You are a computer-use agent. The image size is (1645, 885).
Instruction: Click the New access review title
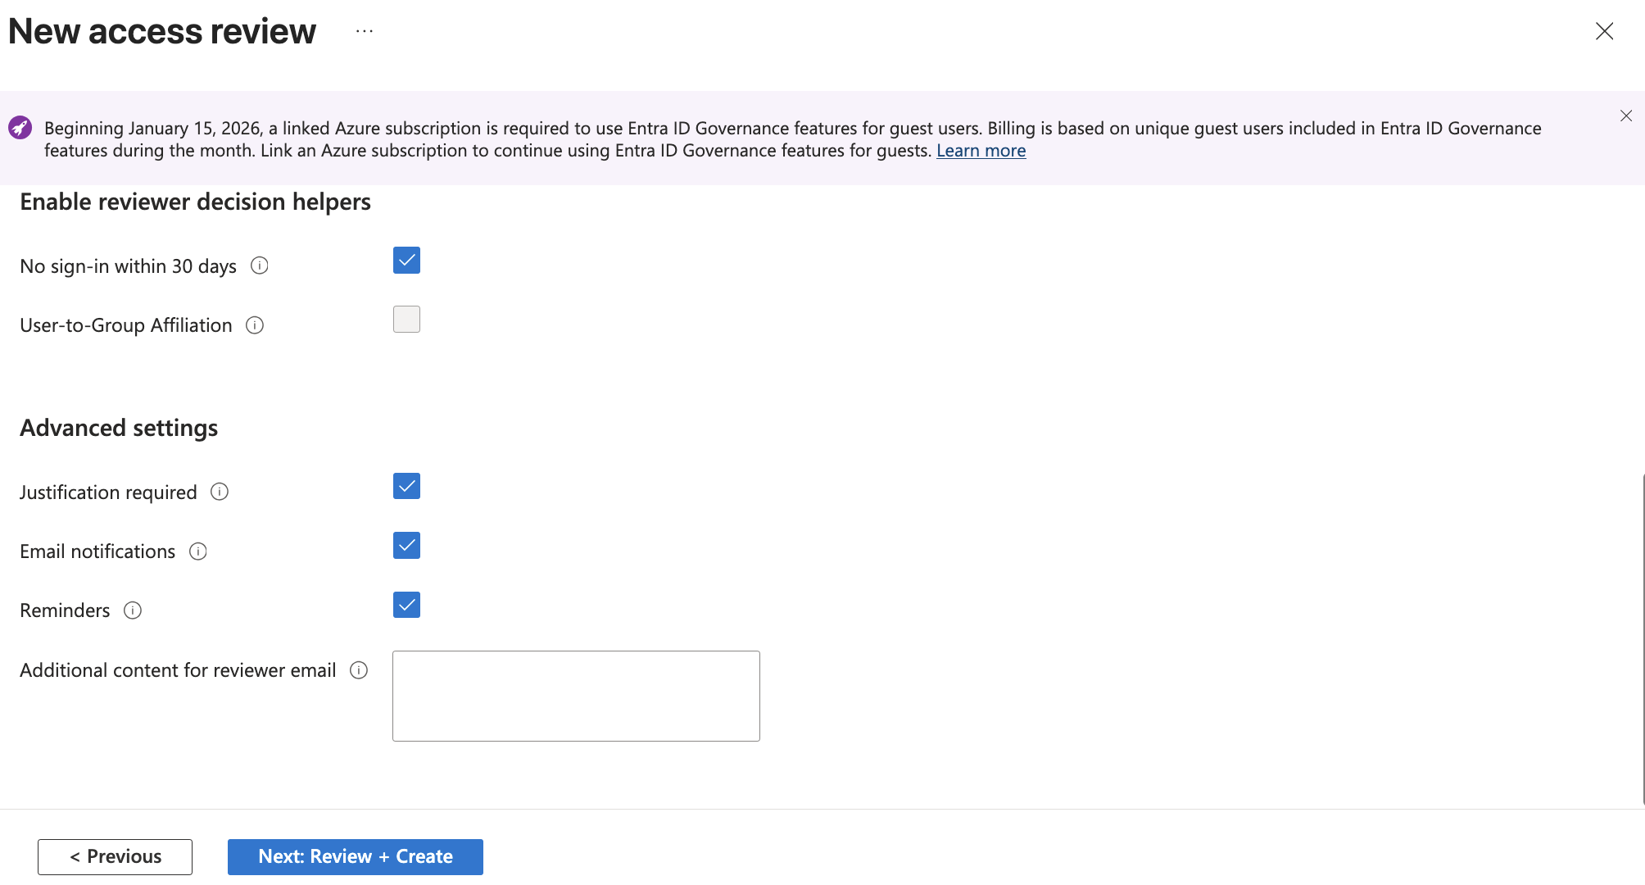point(161,31)
